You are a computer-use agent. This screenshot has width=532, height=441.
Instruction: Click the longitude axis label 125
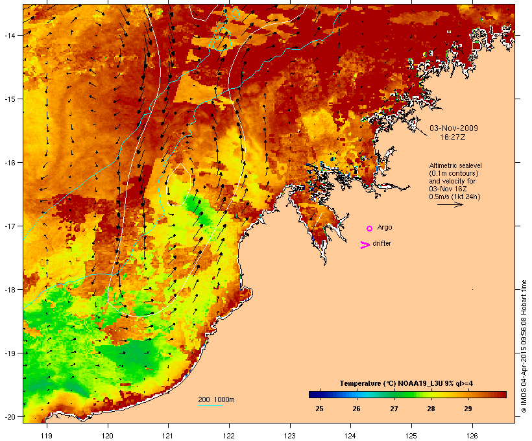(411, 436)
